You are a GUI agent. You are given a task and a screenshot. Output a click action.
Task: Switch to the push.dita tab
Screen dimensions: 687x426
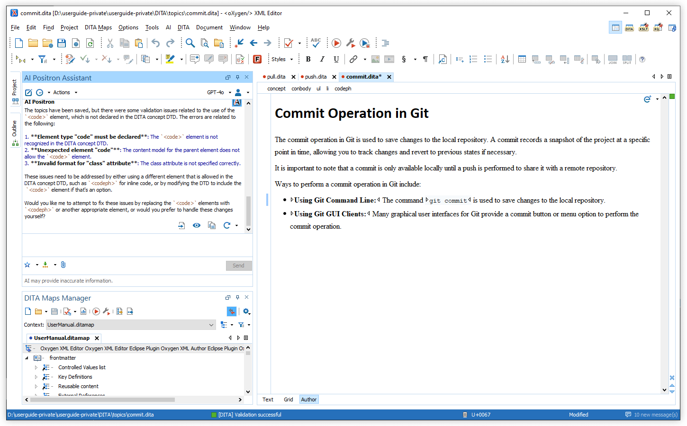[x=316, y=77]
